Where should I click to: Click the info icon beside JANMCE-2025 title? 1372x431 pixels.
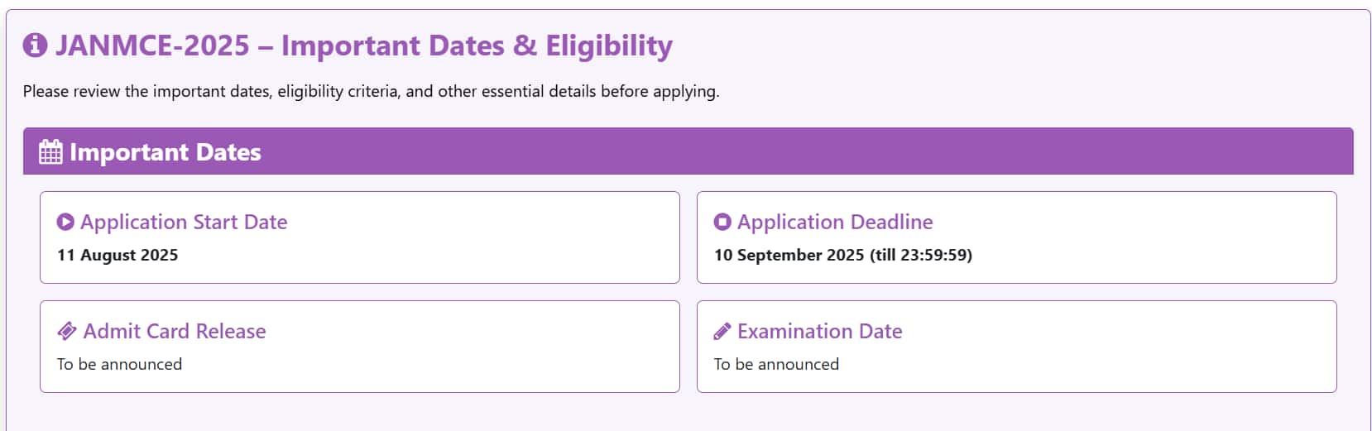[x=35, y=45]
